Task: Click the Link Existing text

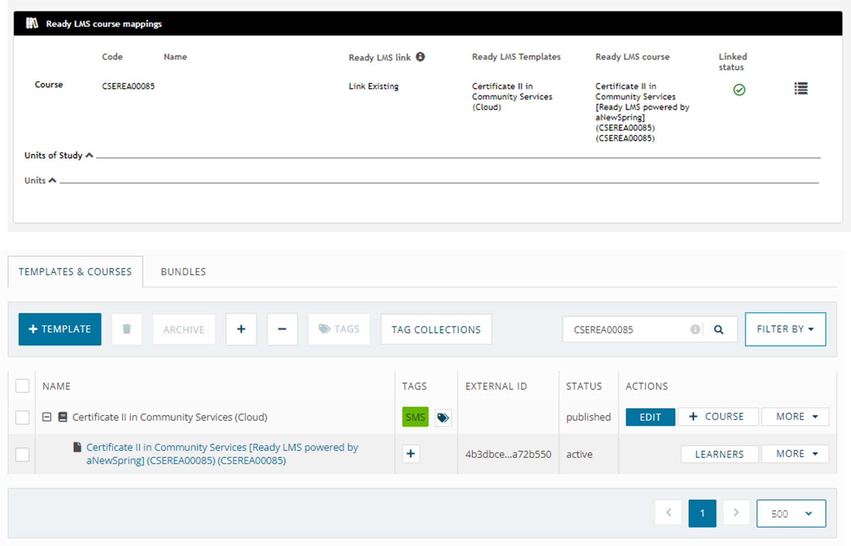Action: point(374,86)
